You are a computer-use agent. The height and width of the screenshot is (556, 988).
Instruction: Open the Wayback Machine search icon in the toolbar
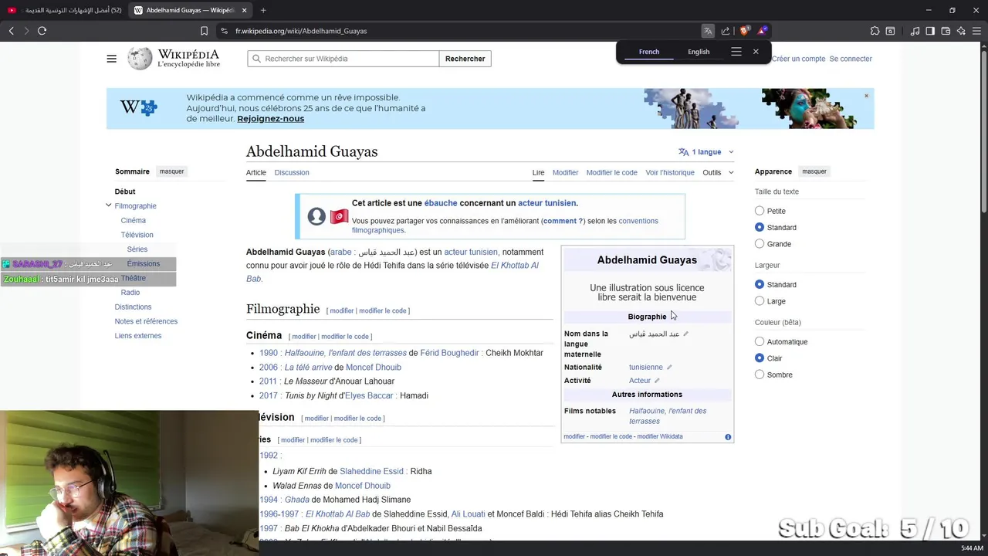tap(890, 31)
